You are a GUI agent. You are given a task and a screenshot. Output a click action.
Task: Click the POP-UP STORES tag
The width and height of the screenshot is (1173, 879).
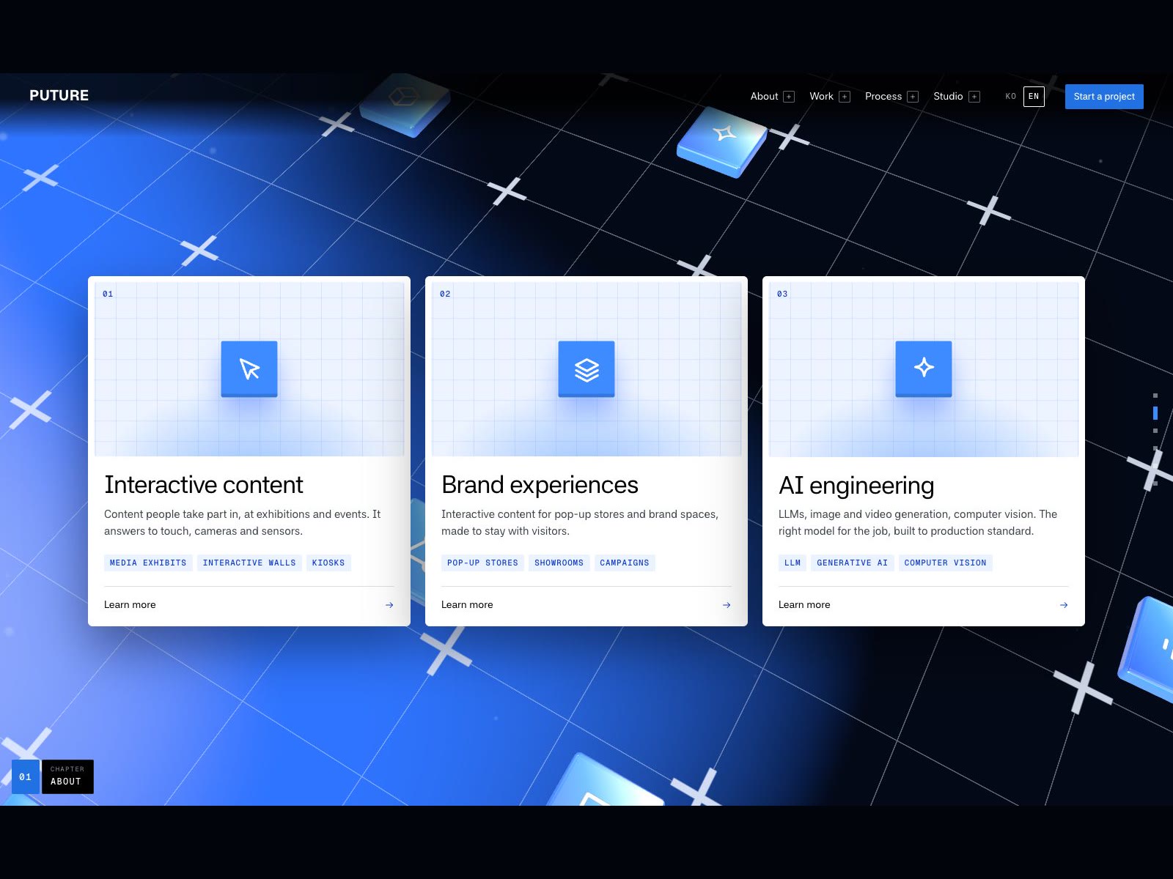pos(482,563)
